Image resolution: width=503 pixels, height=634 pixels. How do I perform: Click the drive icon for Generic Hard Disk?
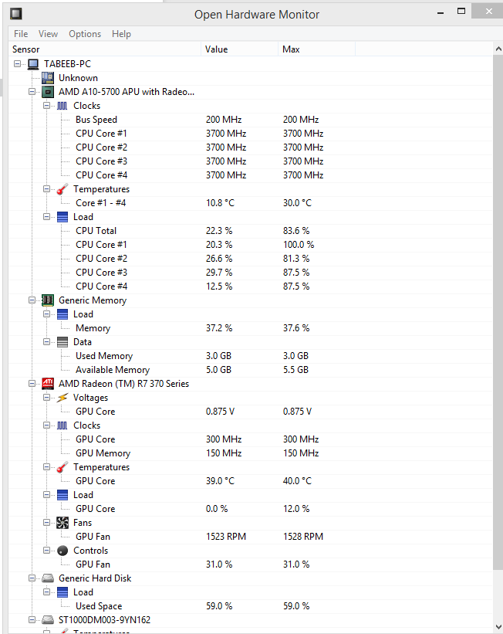(48, 578)
